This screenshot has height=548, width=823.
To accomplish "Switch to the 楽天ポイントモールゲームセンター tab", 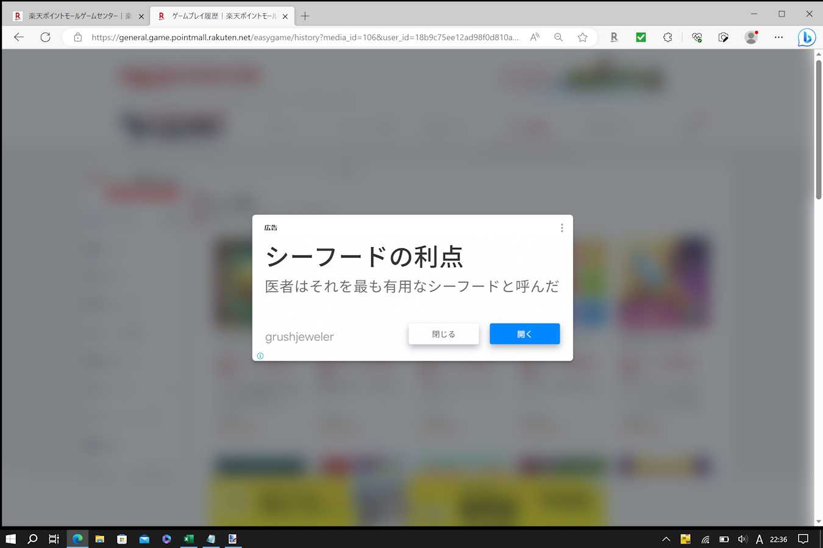I will pyautogui.click(x=78, y=16).
